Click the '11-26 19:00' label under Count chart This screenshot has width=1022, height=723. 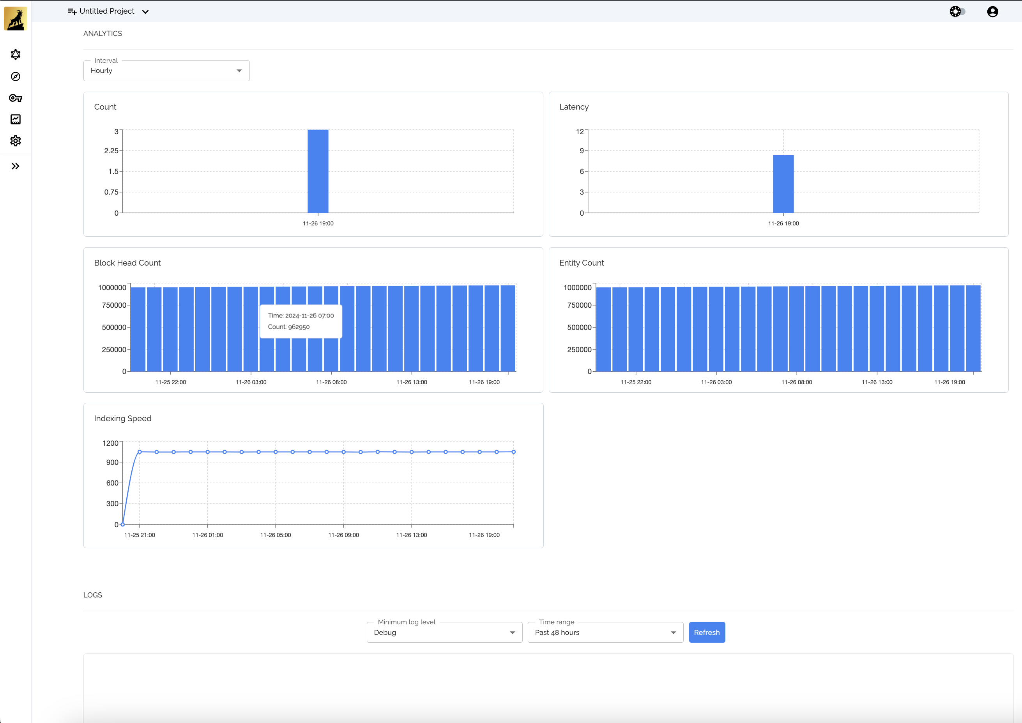[x=318, y=223]
